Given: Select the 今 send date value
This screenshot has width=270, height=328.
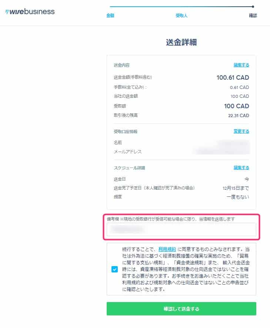Looking at the screenshot, I should click(247, 179).
